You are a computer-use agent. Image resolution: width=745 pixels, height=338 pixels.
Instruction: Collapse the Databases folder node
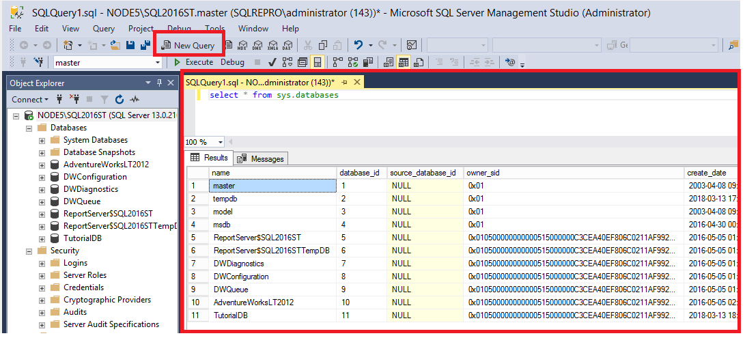(x=29, y=128)
